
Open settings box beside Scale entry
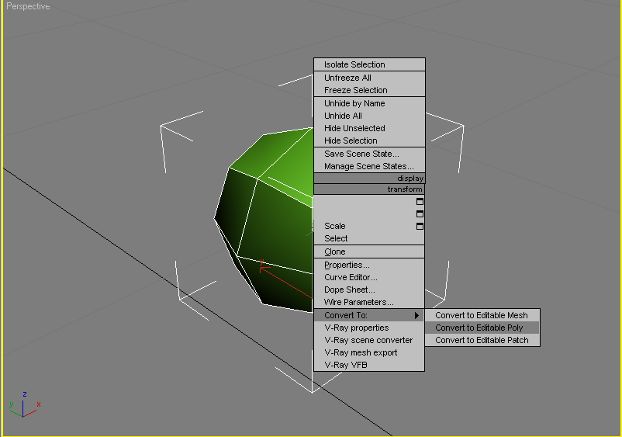(x=420, y=226)
